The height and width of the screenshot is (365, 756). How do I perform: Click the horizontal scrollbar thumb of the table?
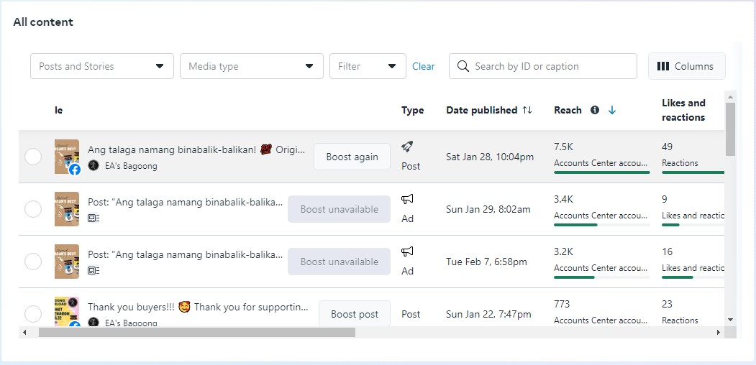click(x=196, y=332)
